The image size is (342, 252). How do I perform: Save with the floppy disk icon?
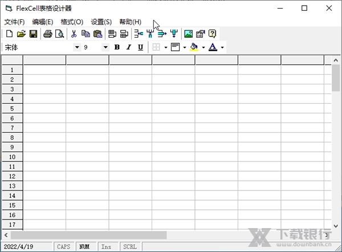click(x=34, y=34)
